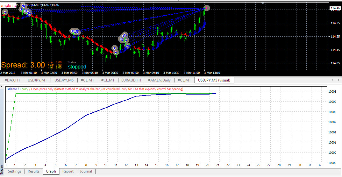The height and width of the screenshot is (177, 342).
Task: Click the pink close-trade arrow marker
Action: [206, 8]
